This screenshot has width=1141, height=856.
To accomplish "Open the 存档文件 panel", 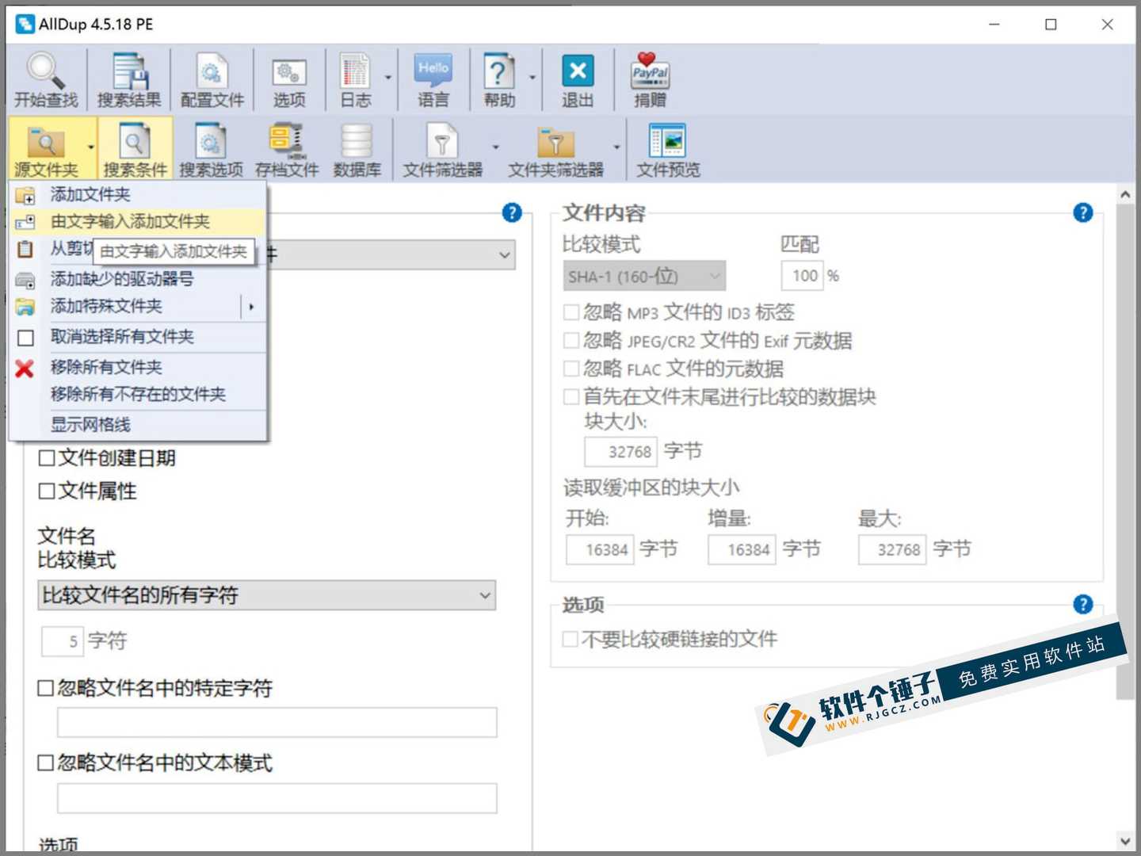I will point(286,148).
